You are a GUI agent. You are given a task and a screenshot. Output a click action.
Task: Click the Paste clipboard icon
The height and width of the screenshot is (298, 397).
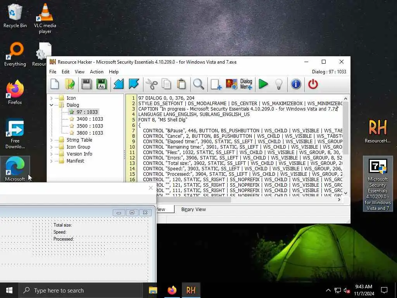[x=181, y=84]
